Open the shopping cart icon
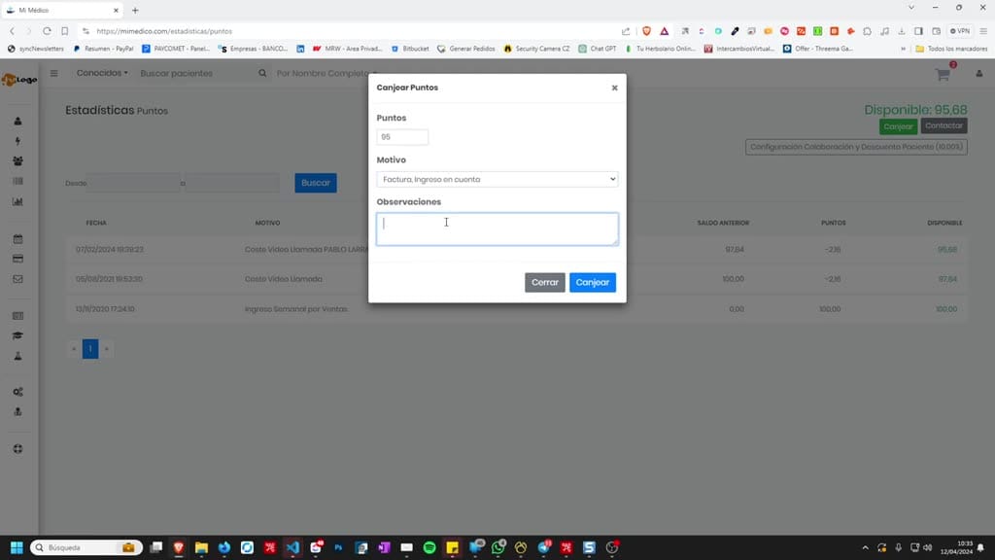Screen dimensions: 995x560 [943, 74]
